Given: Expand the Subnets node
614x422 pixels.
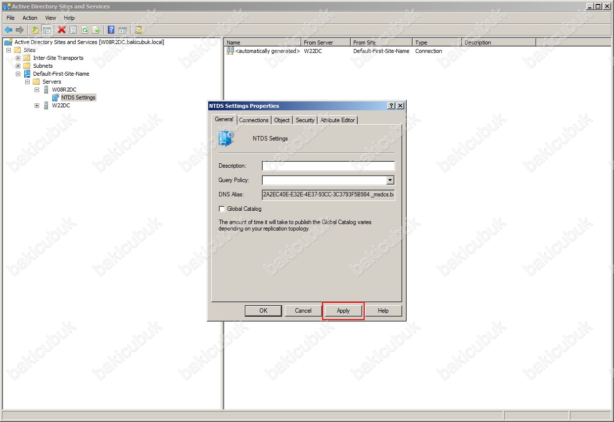Looking at the screenshot, I should click(18, 66).
